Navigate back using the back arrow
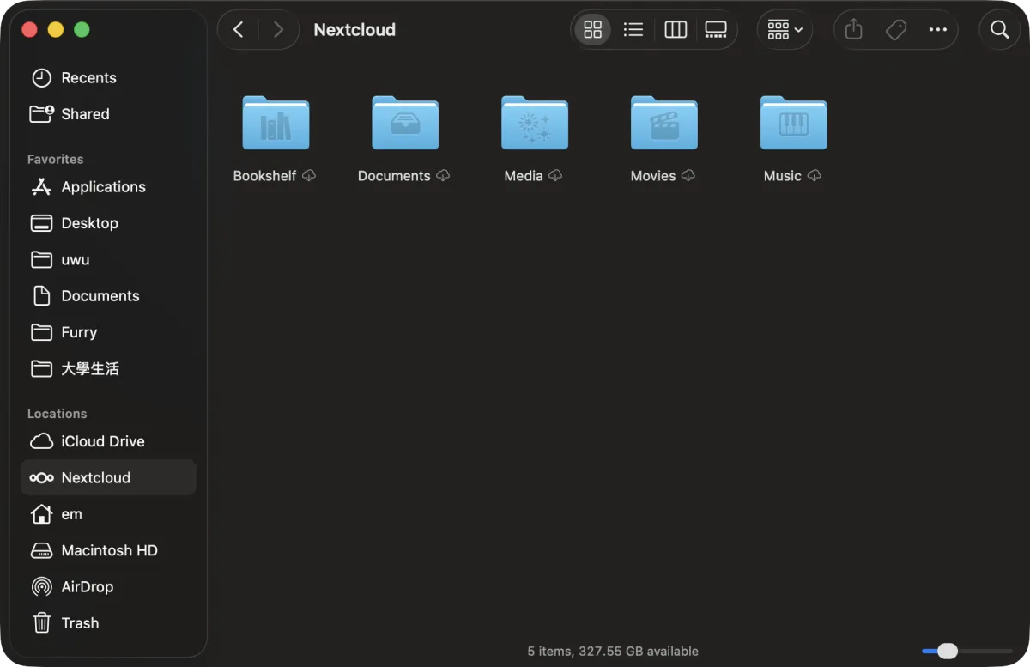Screen dimensions: 1030x667 [x=238, y=29]
